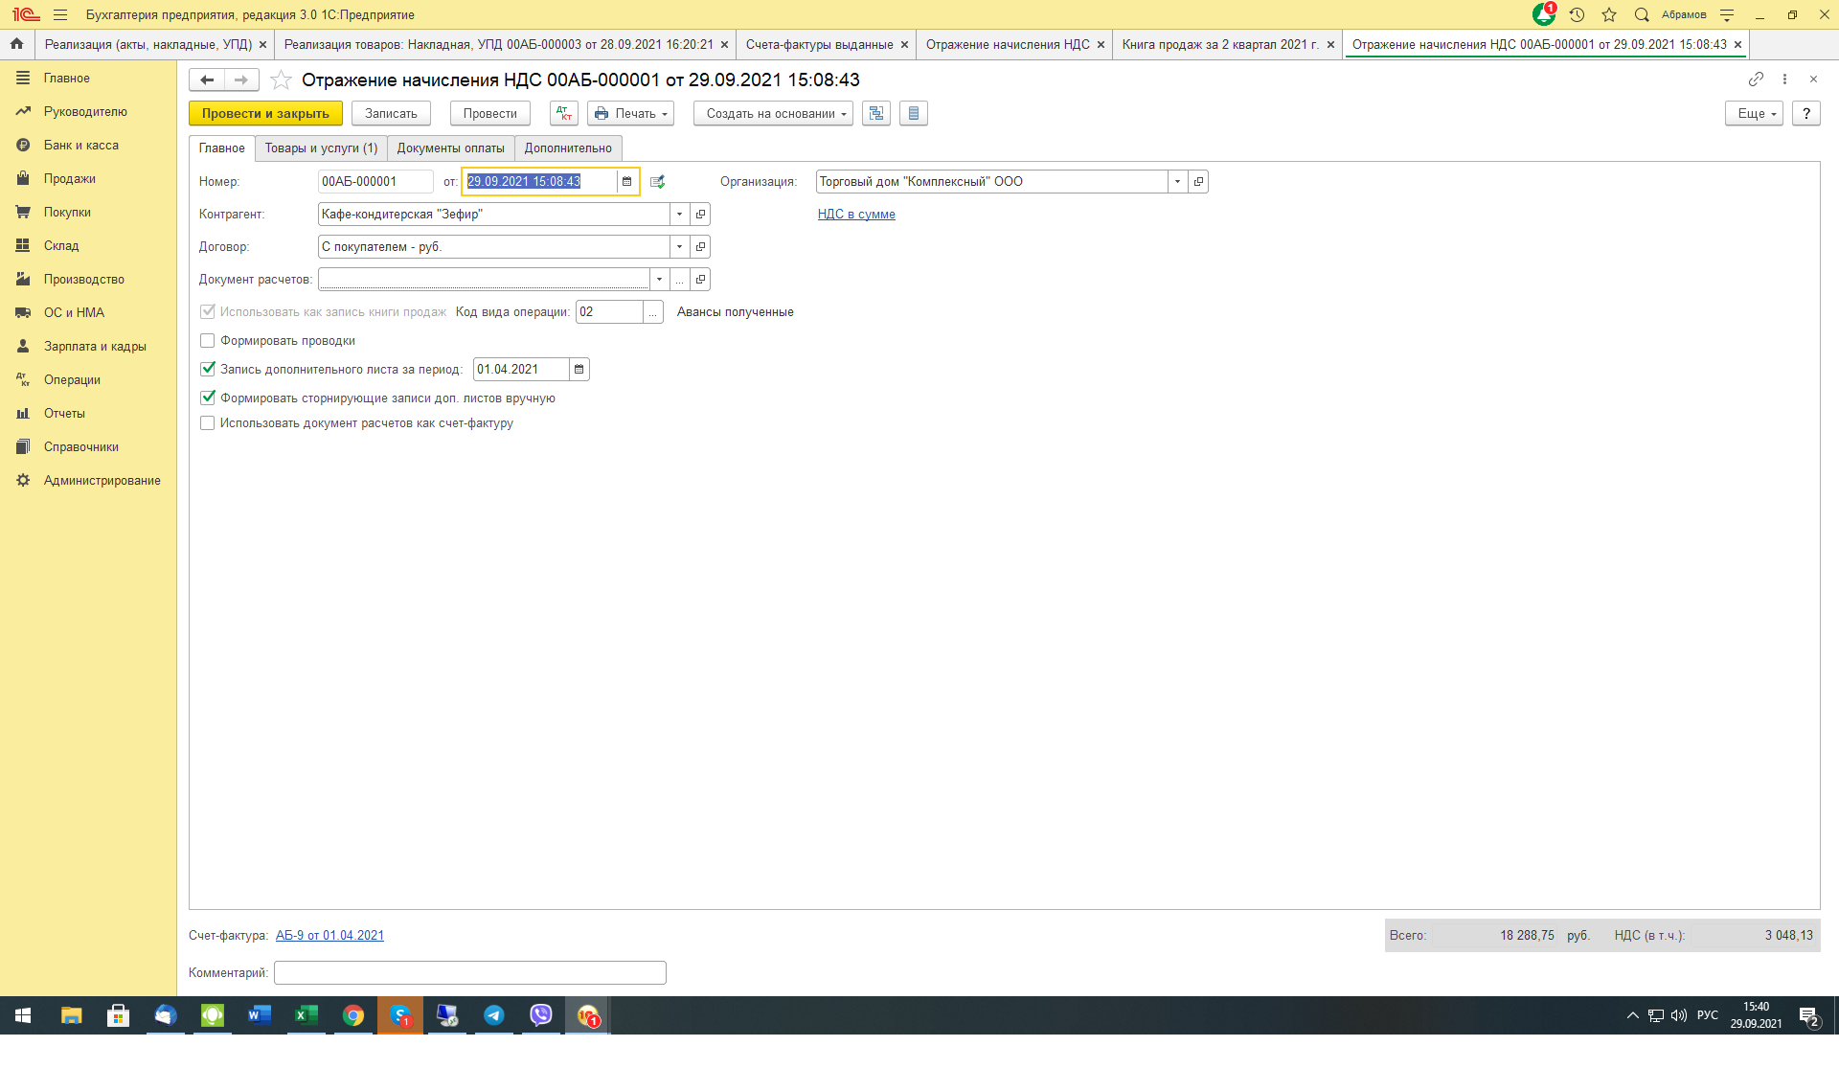1839x1069 pixels.
Task: Click Записать button
Action: 391,113
